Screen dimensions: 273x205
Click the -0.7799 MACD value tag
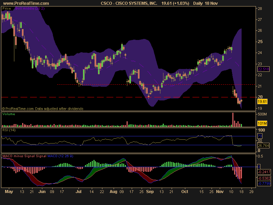pos(264,183)
